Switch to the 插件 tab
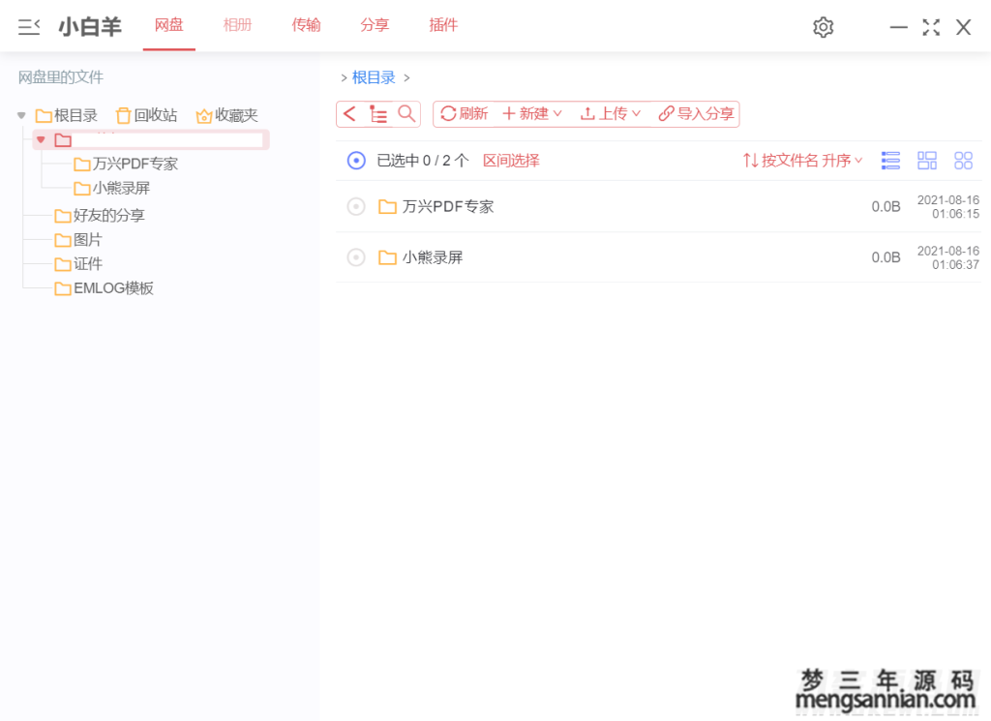This screenshot has width=991, height=721. click(443, 25)
